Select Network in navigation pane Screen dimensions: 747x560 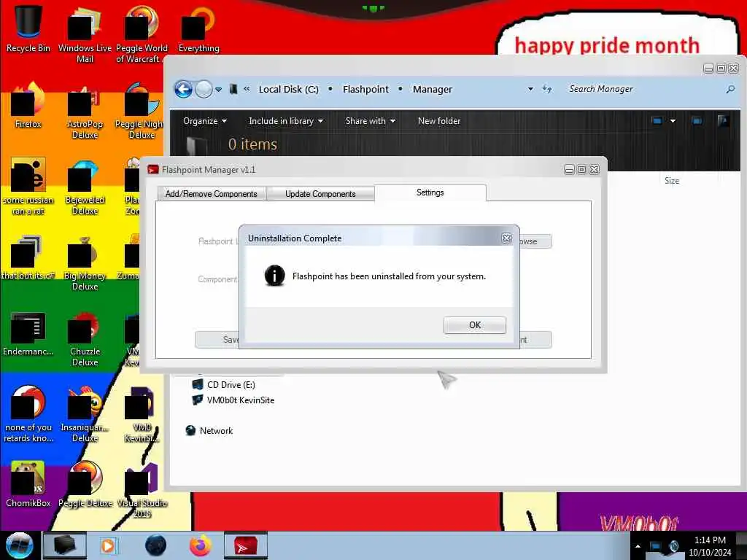pyautogui.click(x=209, y=430)
